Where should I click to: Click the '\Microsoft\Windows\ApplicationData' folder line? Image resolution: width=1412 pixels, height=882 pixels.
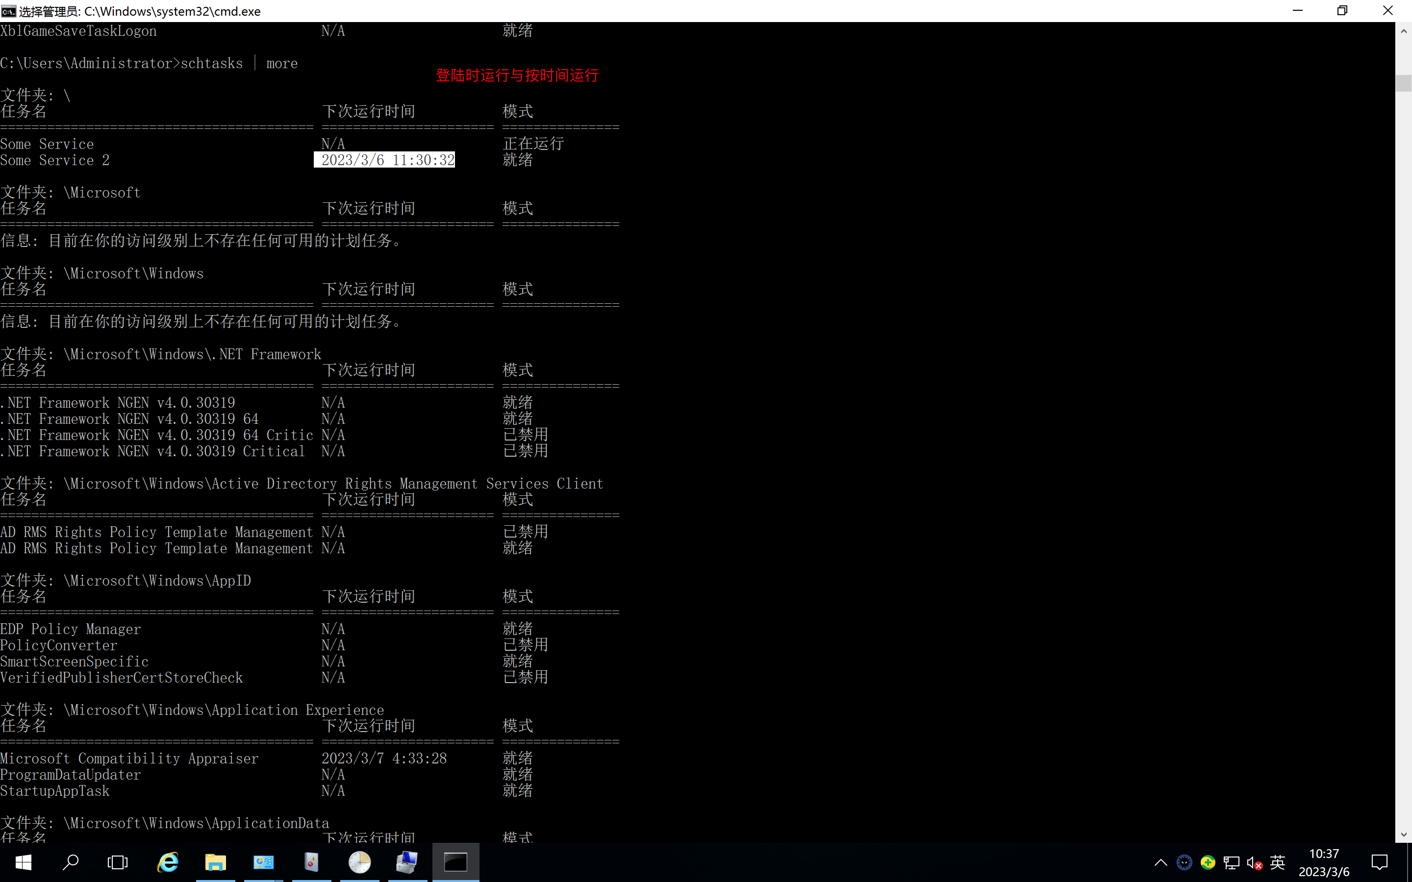pos(165,823)
